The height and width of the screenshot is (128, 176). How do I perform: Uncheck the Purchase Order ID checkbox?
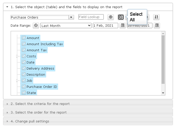(x=24, y=87)
